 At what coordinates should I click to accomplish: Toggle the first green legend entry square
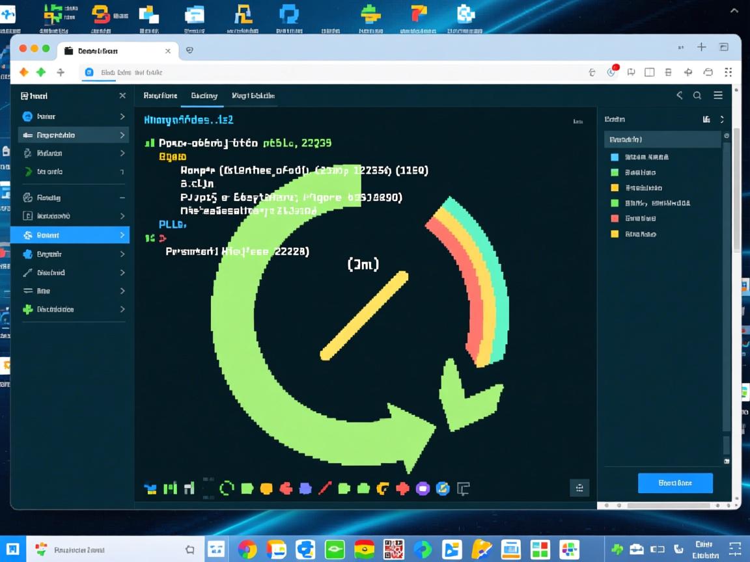point(615,172)
